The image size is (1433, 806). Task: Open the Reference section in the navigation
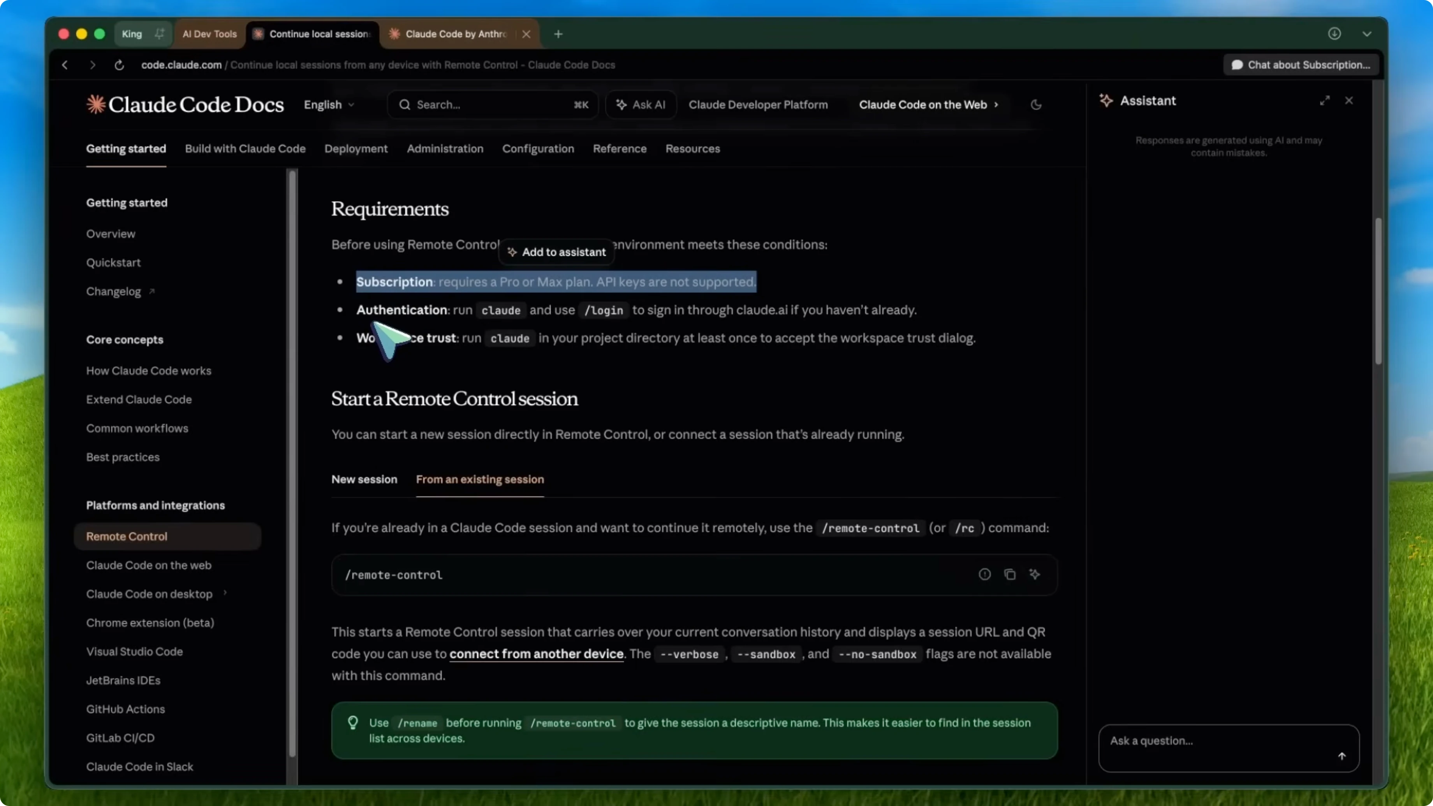[x=619, y=148]
